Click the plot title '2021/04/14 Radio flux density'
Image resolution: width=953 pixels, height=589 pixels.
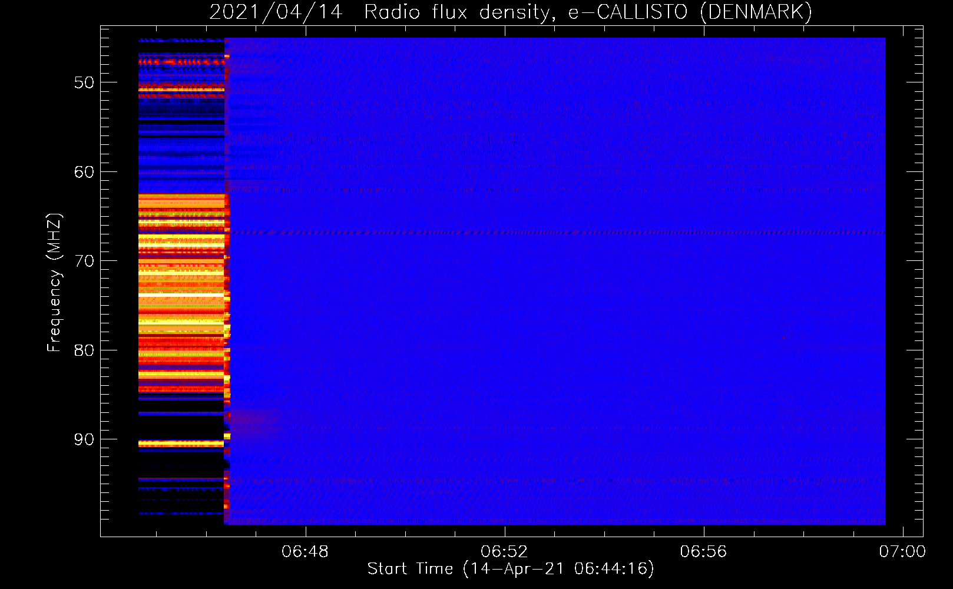click(511, 12)
